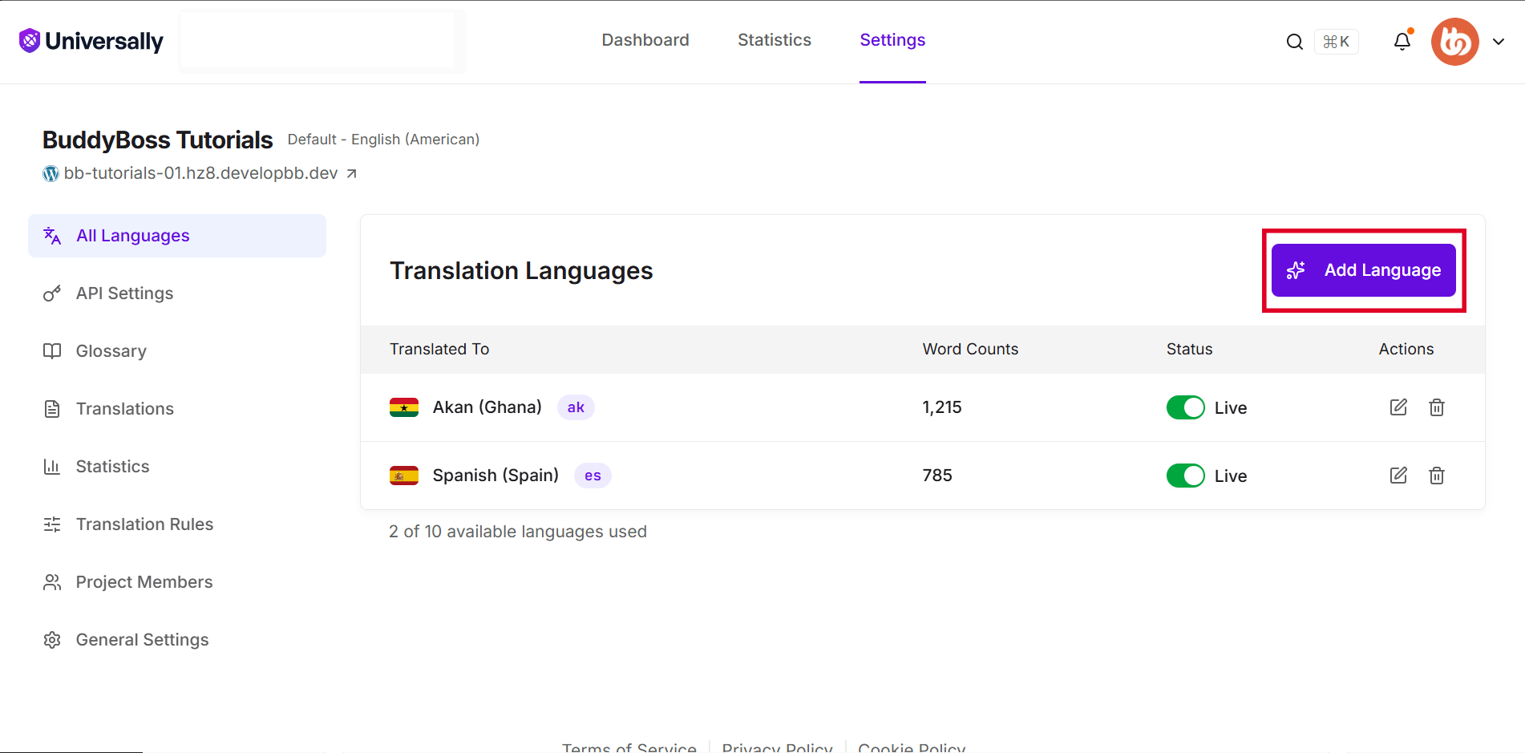Click '2 of 10 available languages used' text
The height and width of the screenshot is (753, 1525).
[x=518, y=532]
